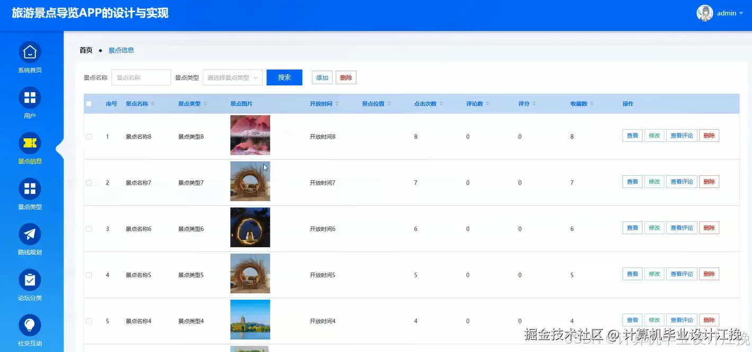
Task: Click the 添加 add button
Action: click(x=322, y=77)
